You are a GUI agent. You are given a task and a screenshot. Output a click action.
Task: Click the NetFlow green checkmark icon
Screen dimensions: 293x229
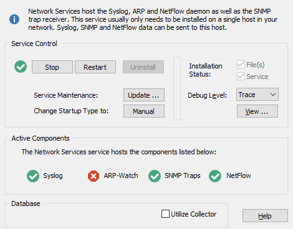(x=215, y=176)
